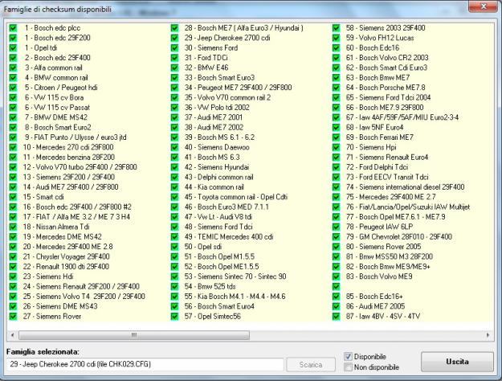Image resolution: width=502 pixels, height=381 pixels.
Task: Toggle checkbox for 44 - Kia common rail
Action: (174, 186)
